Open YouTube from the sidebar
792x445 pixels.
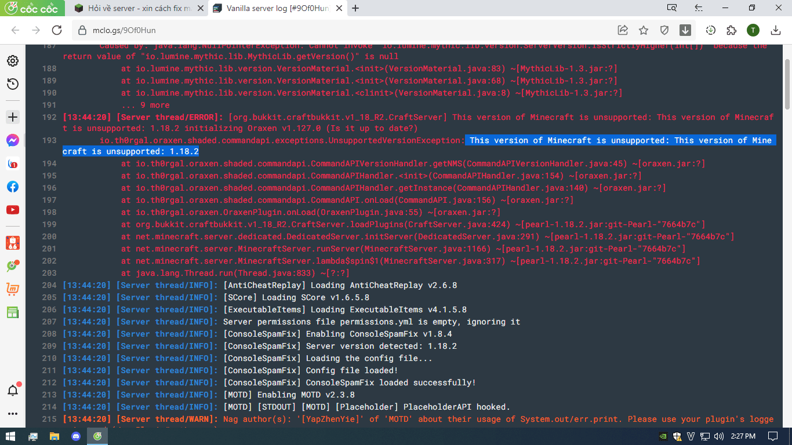point(12,210)
